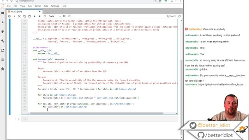Viewport: 249px width, 140px height.
Task: Click 'return cls.__all__' code line
Action: (x=49, y=54)
